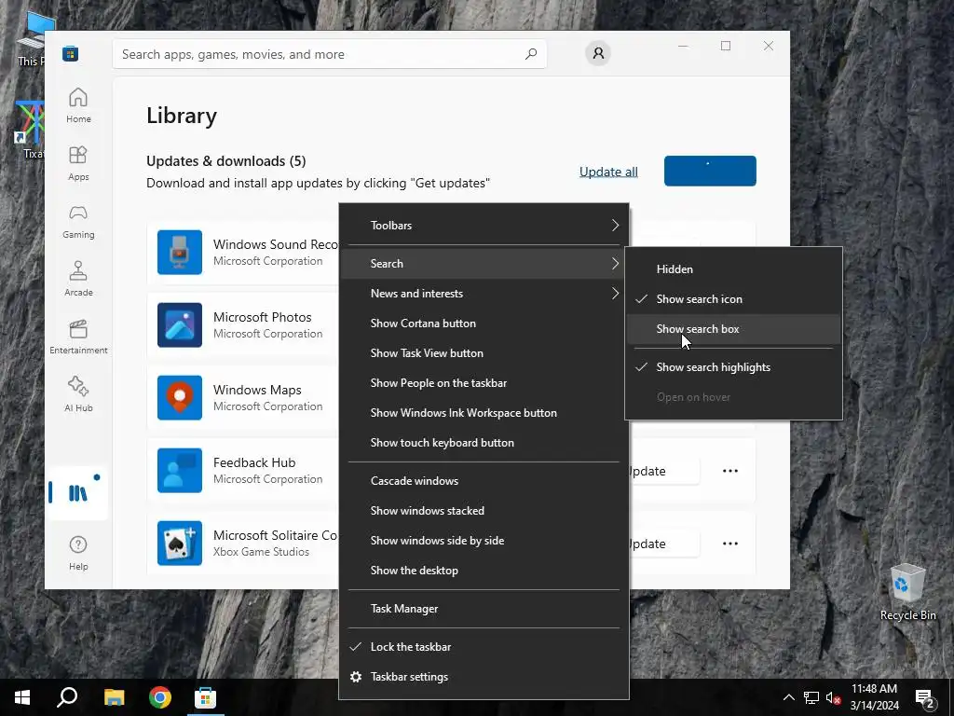Open Task Manager from context menu
The height and width of the screenshot is (716, 954).
click(484, 609)
